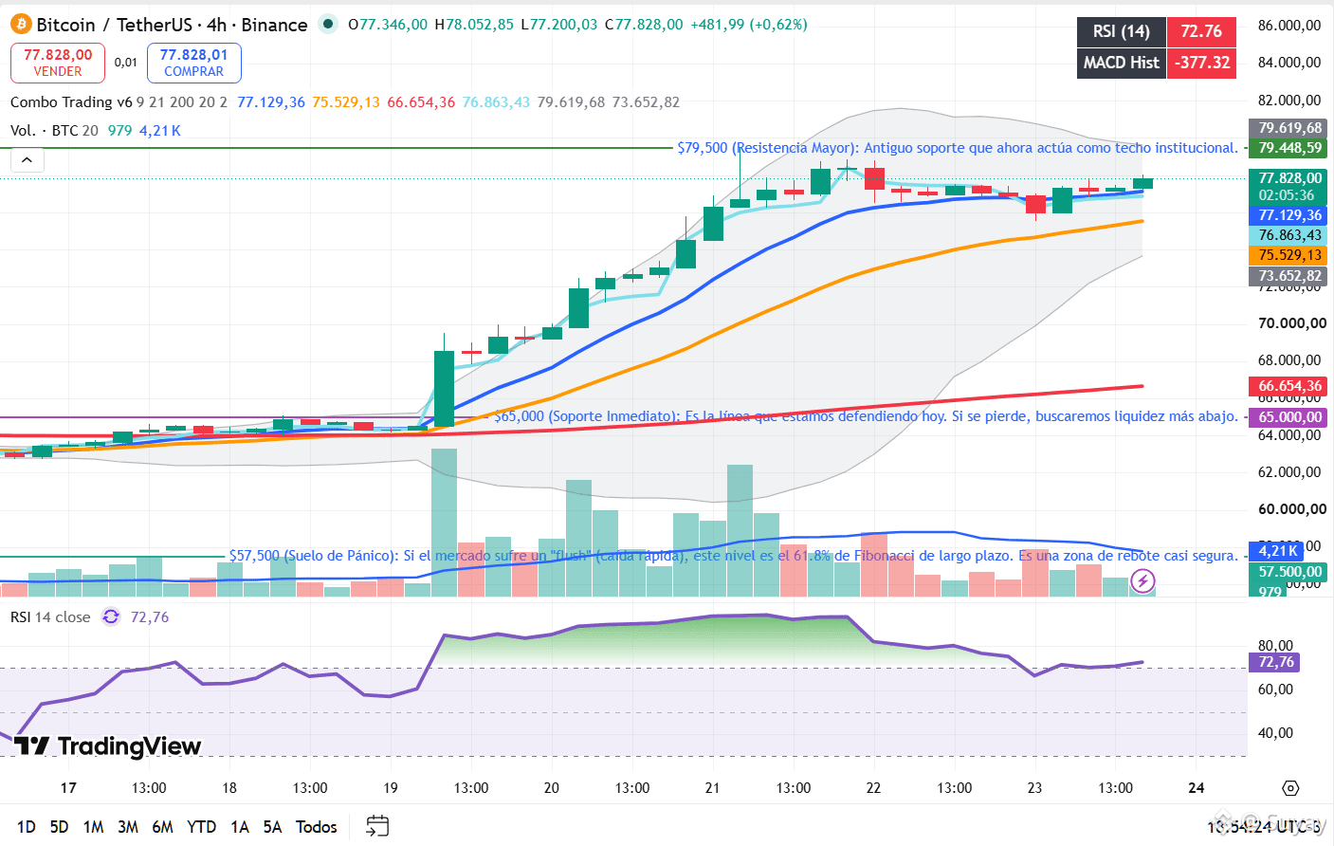Click the green 57.500,00 price-scale label
This screenshot has width=1334, height=846.
[x=1289, y=572]
